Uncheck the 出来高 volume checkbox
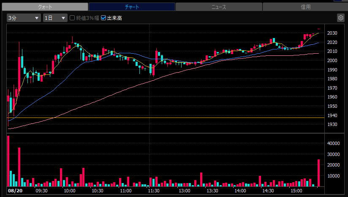 [103, 18]
